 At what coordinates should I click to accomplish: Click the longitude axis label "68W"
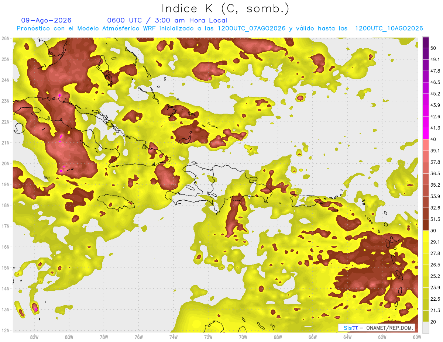pos(278,337)
